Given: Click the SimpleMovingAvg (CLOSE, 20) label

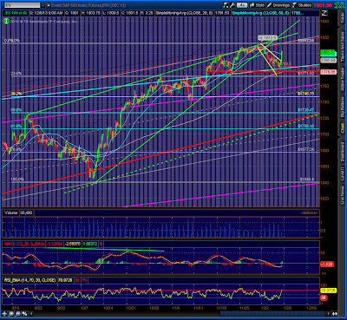Looking at the screenshot, I should (184, 13).
